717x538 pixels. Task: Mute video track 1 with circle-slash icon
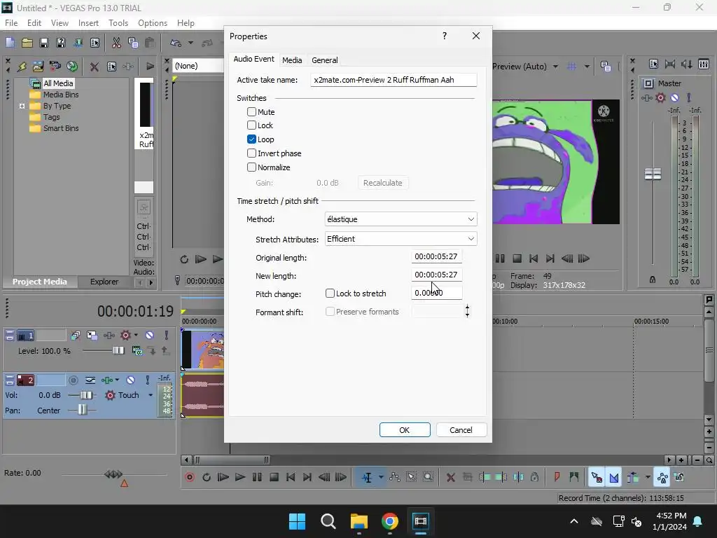point(150,336)
